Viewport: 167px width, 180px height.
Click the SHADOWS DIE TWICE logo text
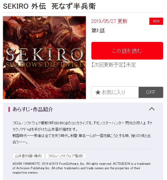tap(44, 65)
